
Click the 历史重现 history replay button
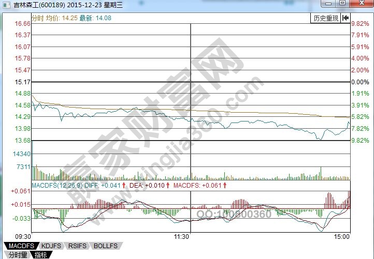326,18
